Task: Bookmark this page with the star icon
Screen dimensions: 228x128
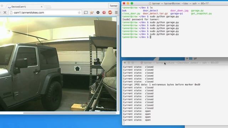Action: [79, 13]
